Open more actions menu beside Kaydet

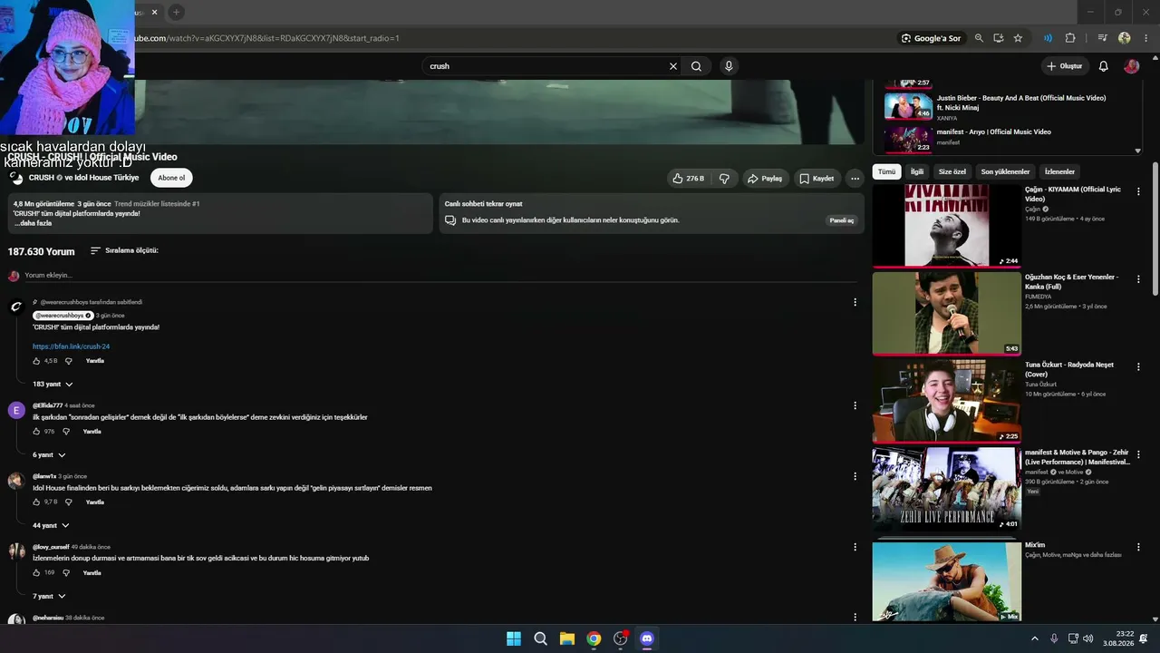coord(855,179)
